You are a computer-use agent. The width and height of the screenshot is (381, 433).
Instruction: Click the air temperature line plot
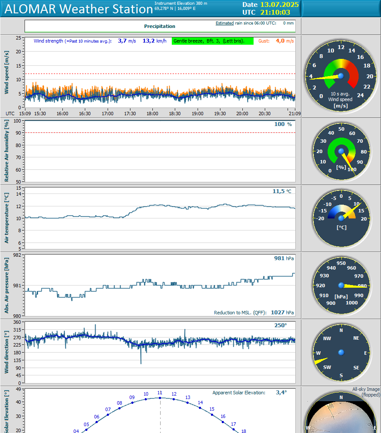click(x=160, y=218)
